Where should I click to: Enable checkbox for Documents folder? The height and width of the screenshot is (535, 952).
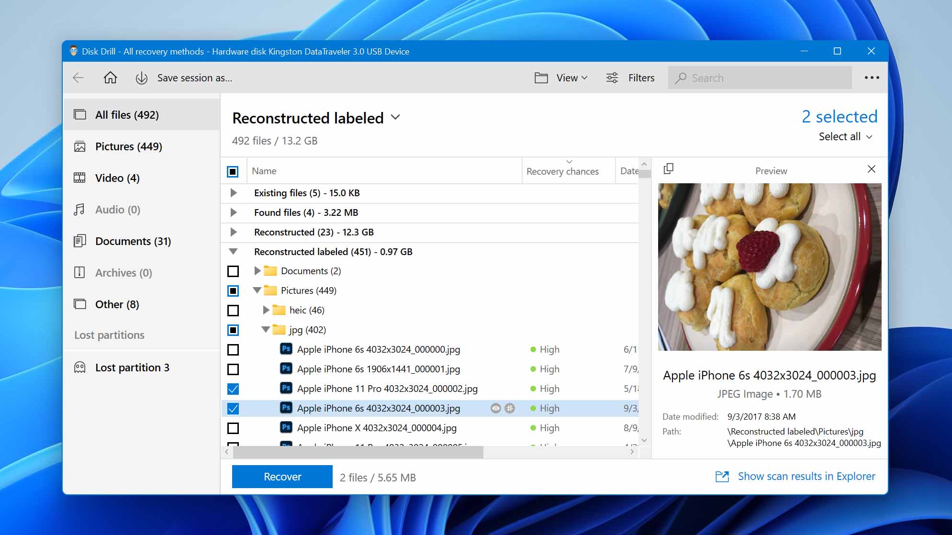pyautogui.click(x=233, y=271)
